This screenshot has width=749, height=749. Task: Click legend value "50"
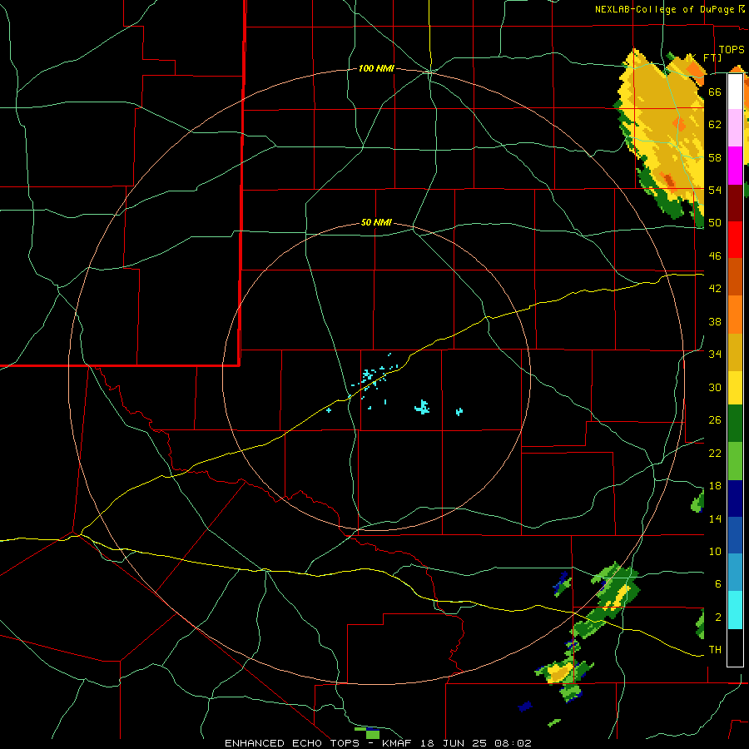715,222
